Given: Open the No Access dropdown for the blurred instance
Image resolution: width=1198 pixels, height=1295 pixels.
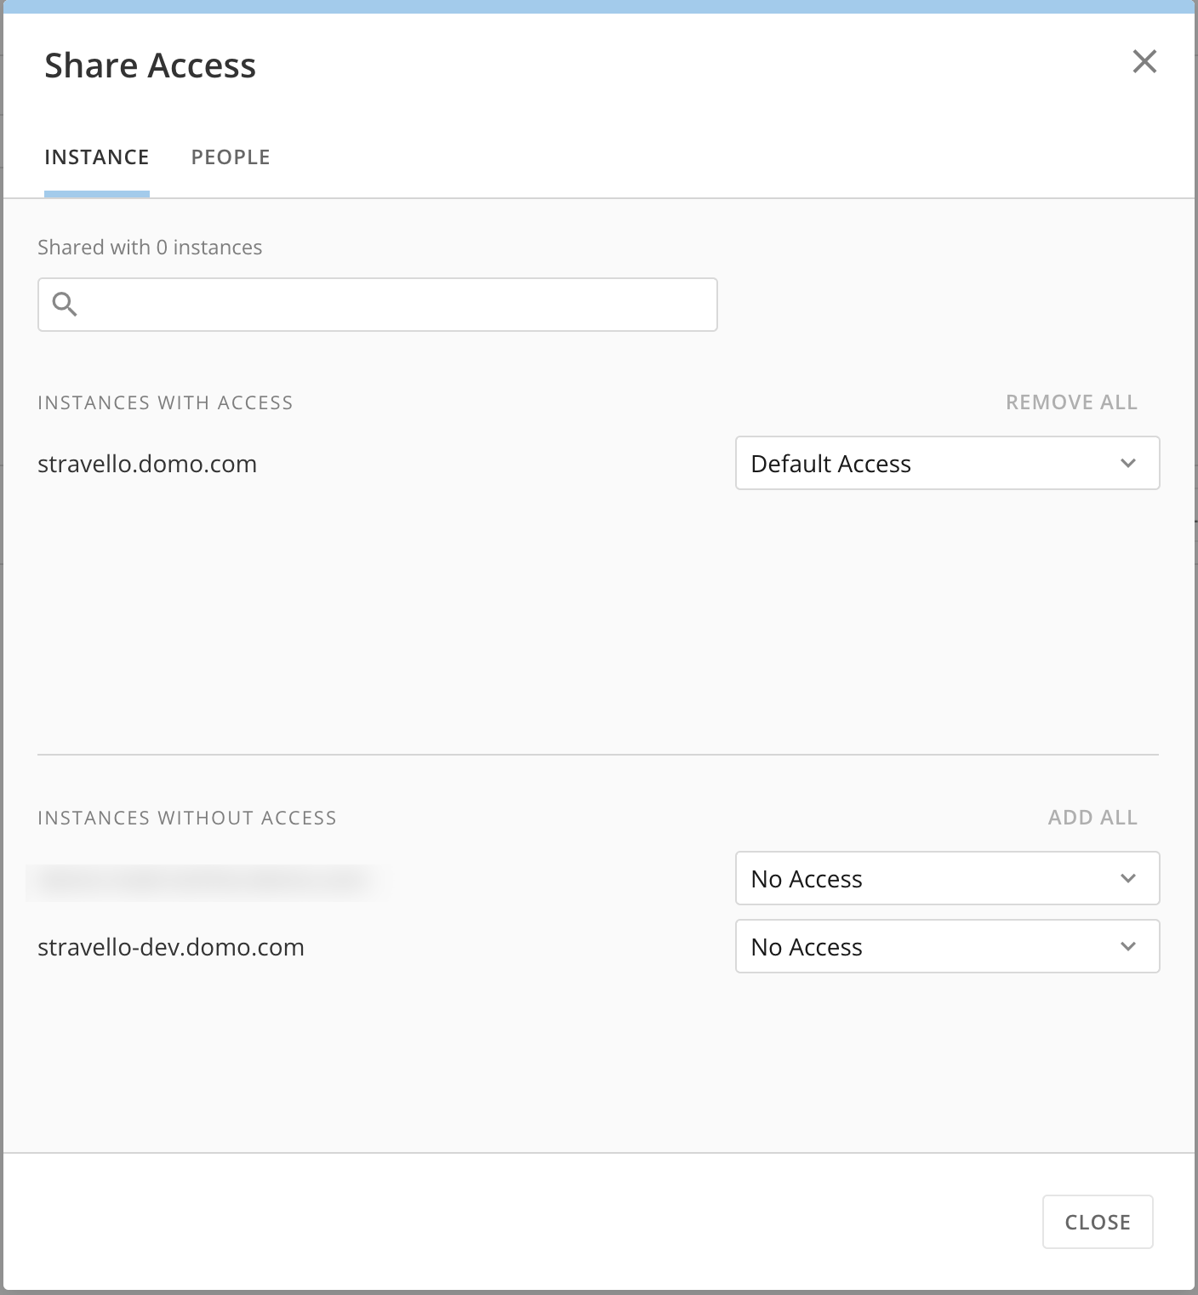Looking at the screenshot, I should tap(946, 878).
